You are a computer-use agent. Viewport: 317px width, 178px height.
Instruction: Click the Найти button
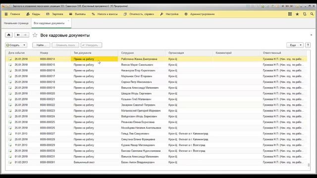(x=41, y=45)
